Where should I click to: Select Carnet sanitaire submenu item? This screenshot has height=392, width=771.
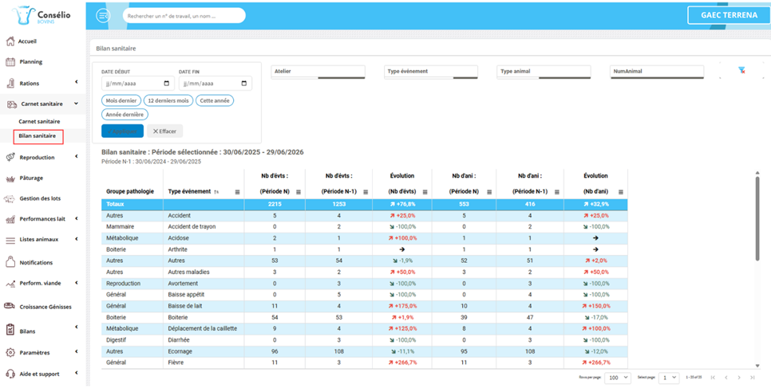[39, 121]
